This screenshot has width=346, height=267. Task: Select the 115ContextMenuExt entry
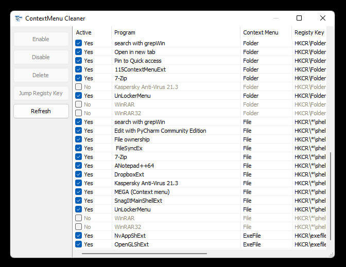tap(140, 69)
